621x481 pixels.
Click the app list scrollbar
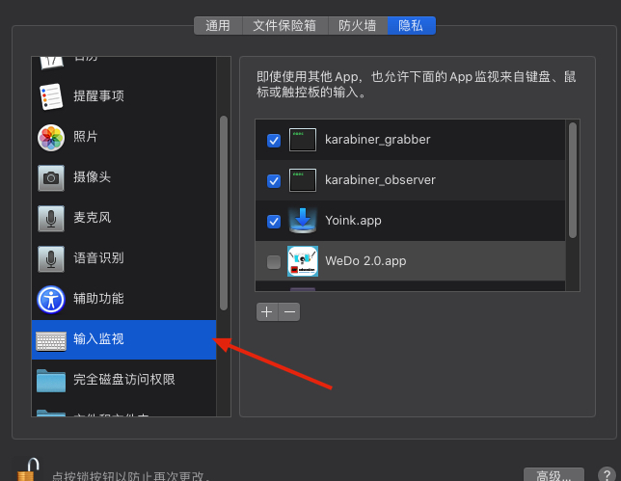tap(573, 180)
